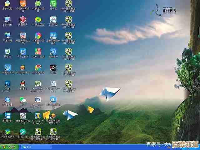Screen dimensions: 200x150
Task: Open the 华为手机助手 desktop icon
Action: [x=7, y=132]
